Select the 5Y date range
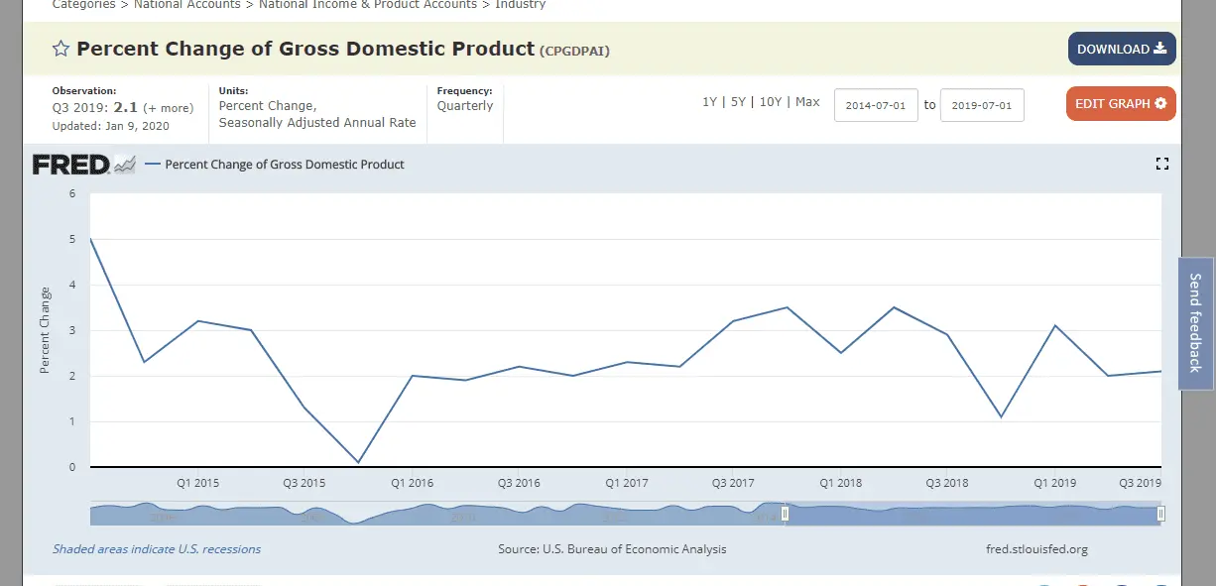This screenshot has height=586, width=1216. click(738, 102)
